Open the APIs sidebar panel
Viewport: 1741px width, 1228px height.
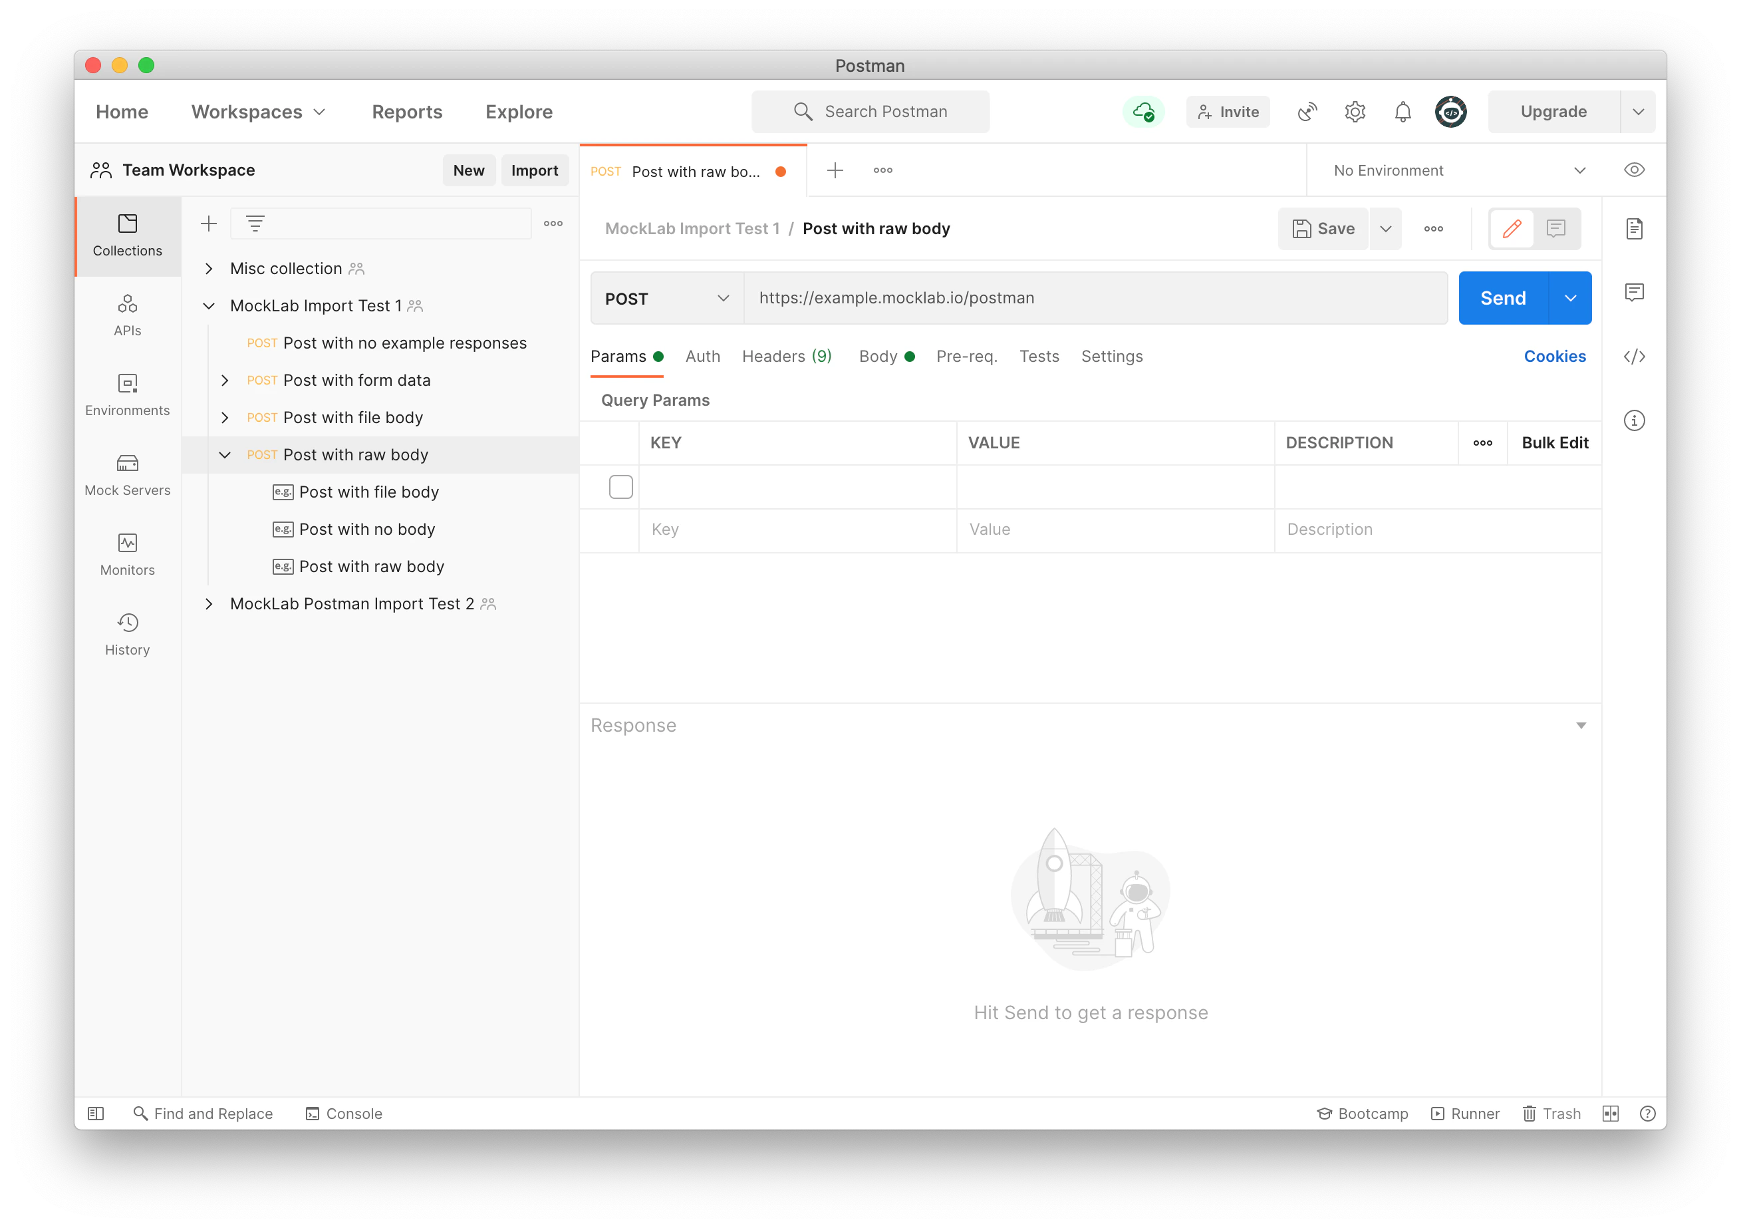pyautogui.click(x=128, y=315)
